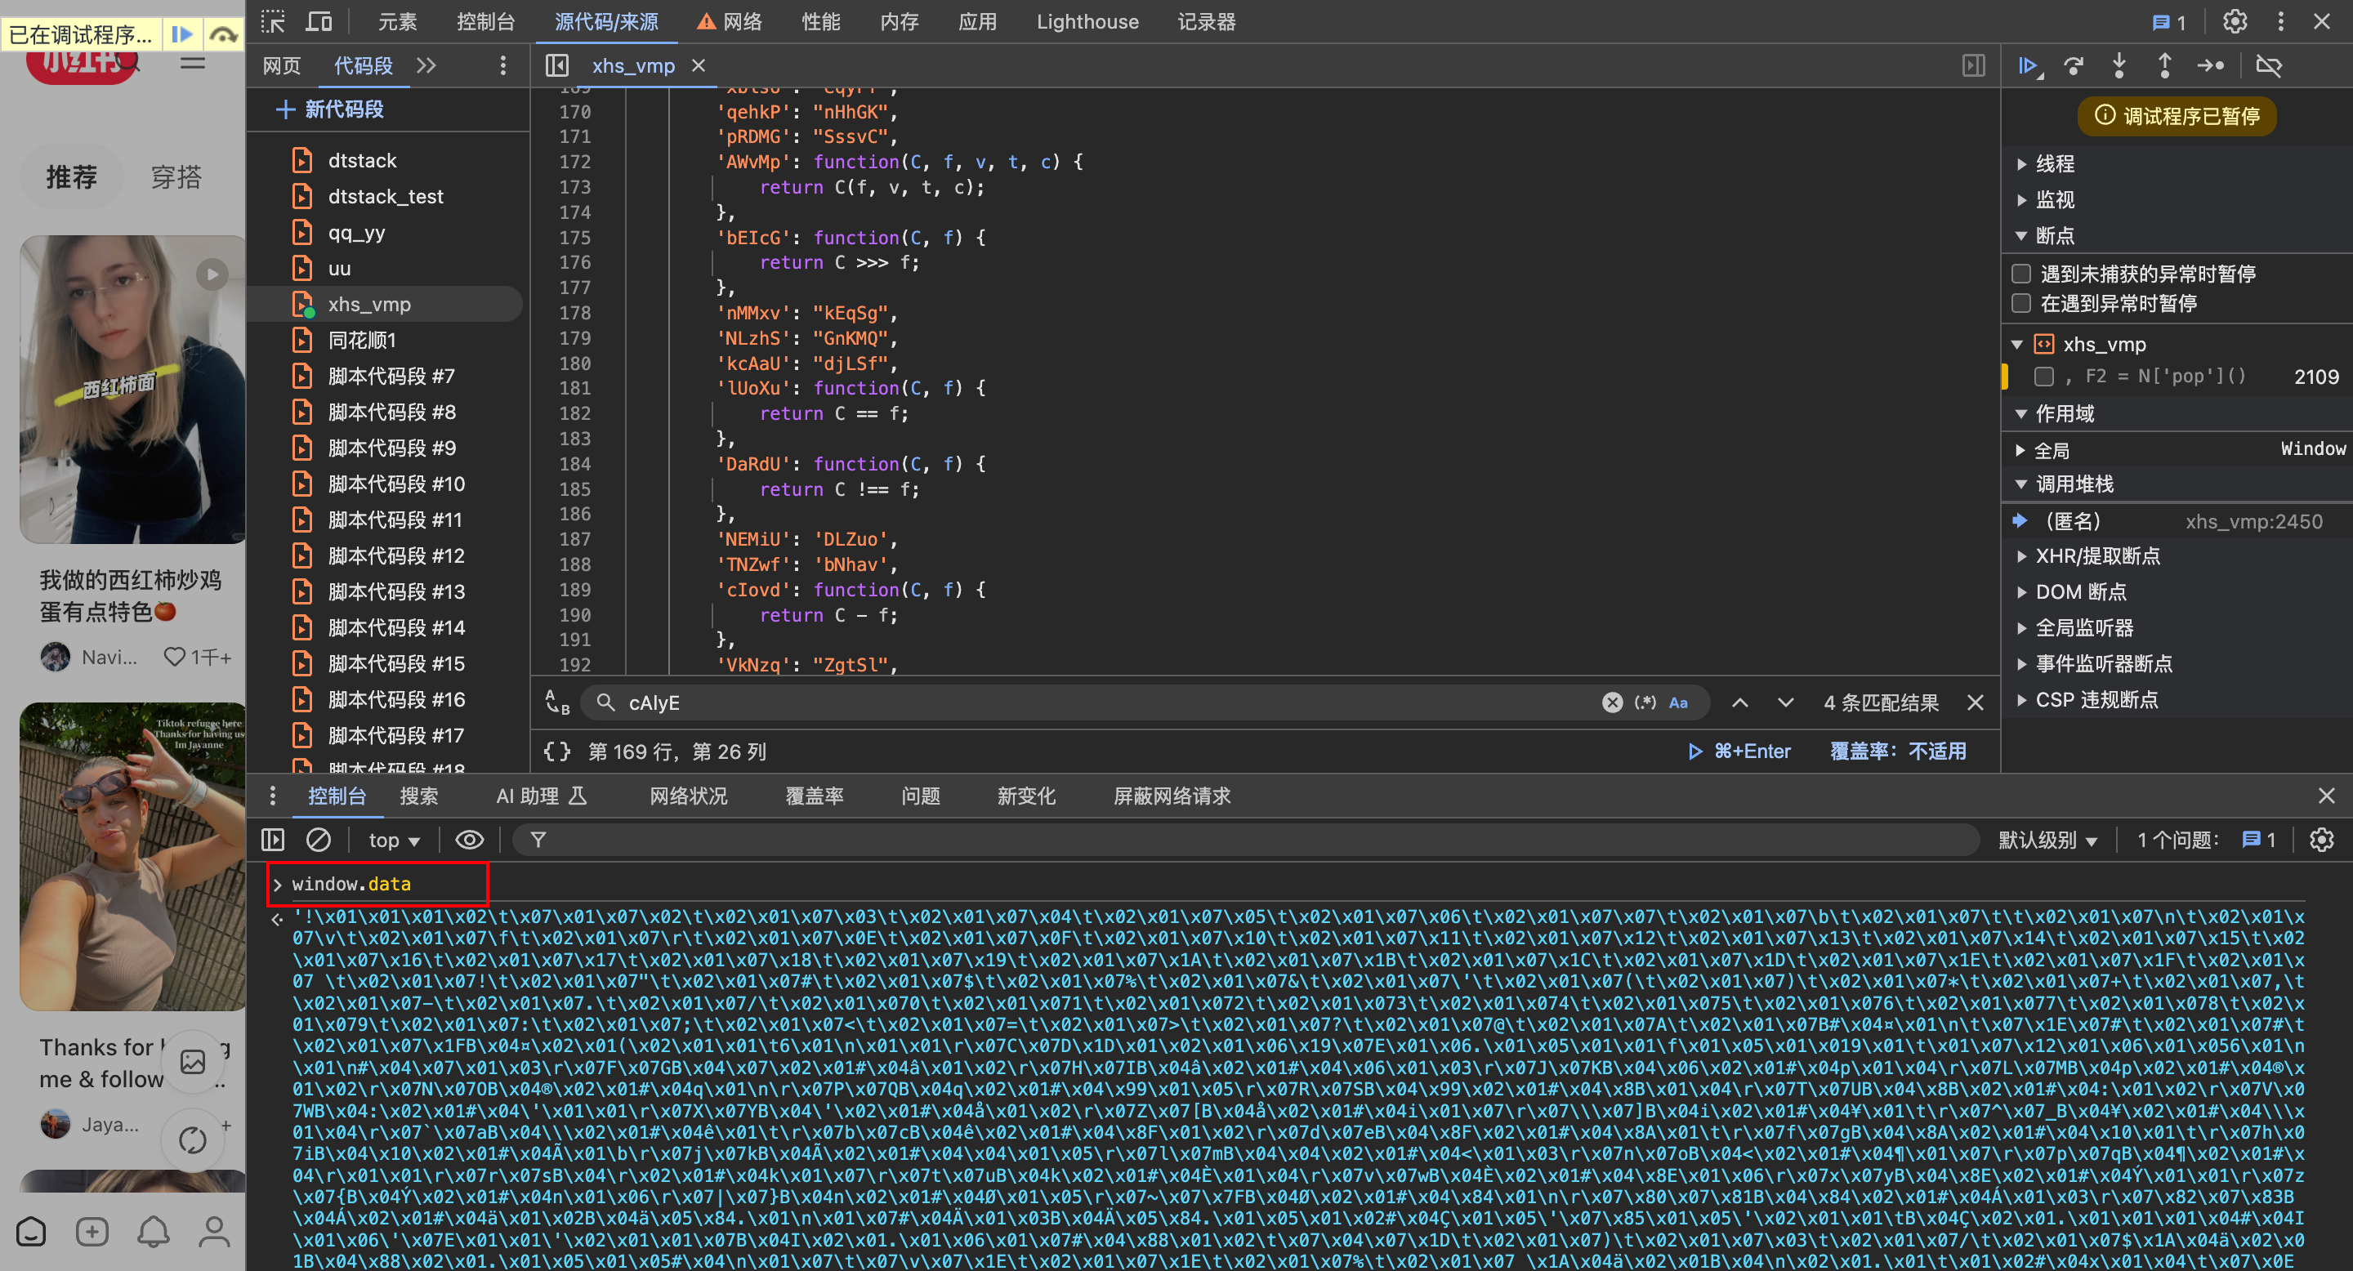Click the step over next function icon
This screenshot has width=2353, height=1271.
tap(2074, 65)
